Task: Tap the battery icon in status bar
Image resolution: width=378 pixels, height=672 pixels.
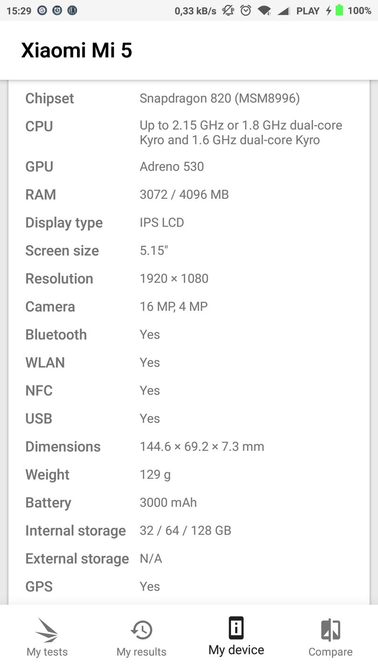Action: pyautogui.click(x=339, y=10)
